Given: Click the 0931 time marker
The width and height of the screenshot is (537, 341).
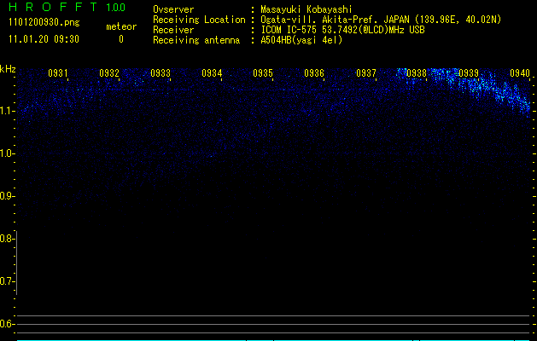Looking at the screenshot, I should (x=57, y=72).
